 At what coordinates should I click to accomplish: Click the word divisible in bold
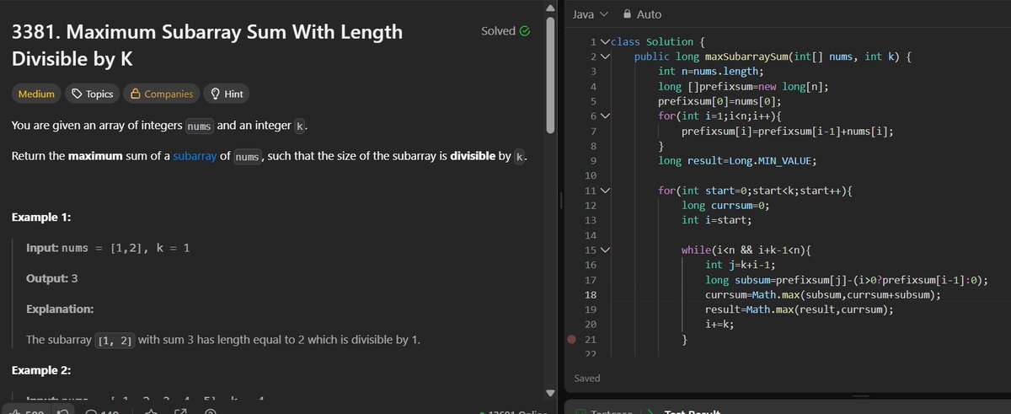click(x=473, y=157)
